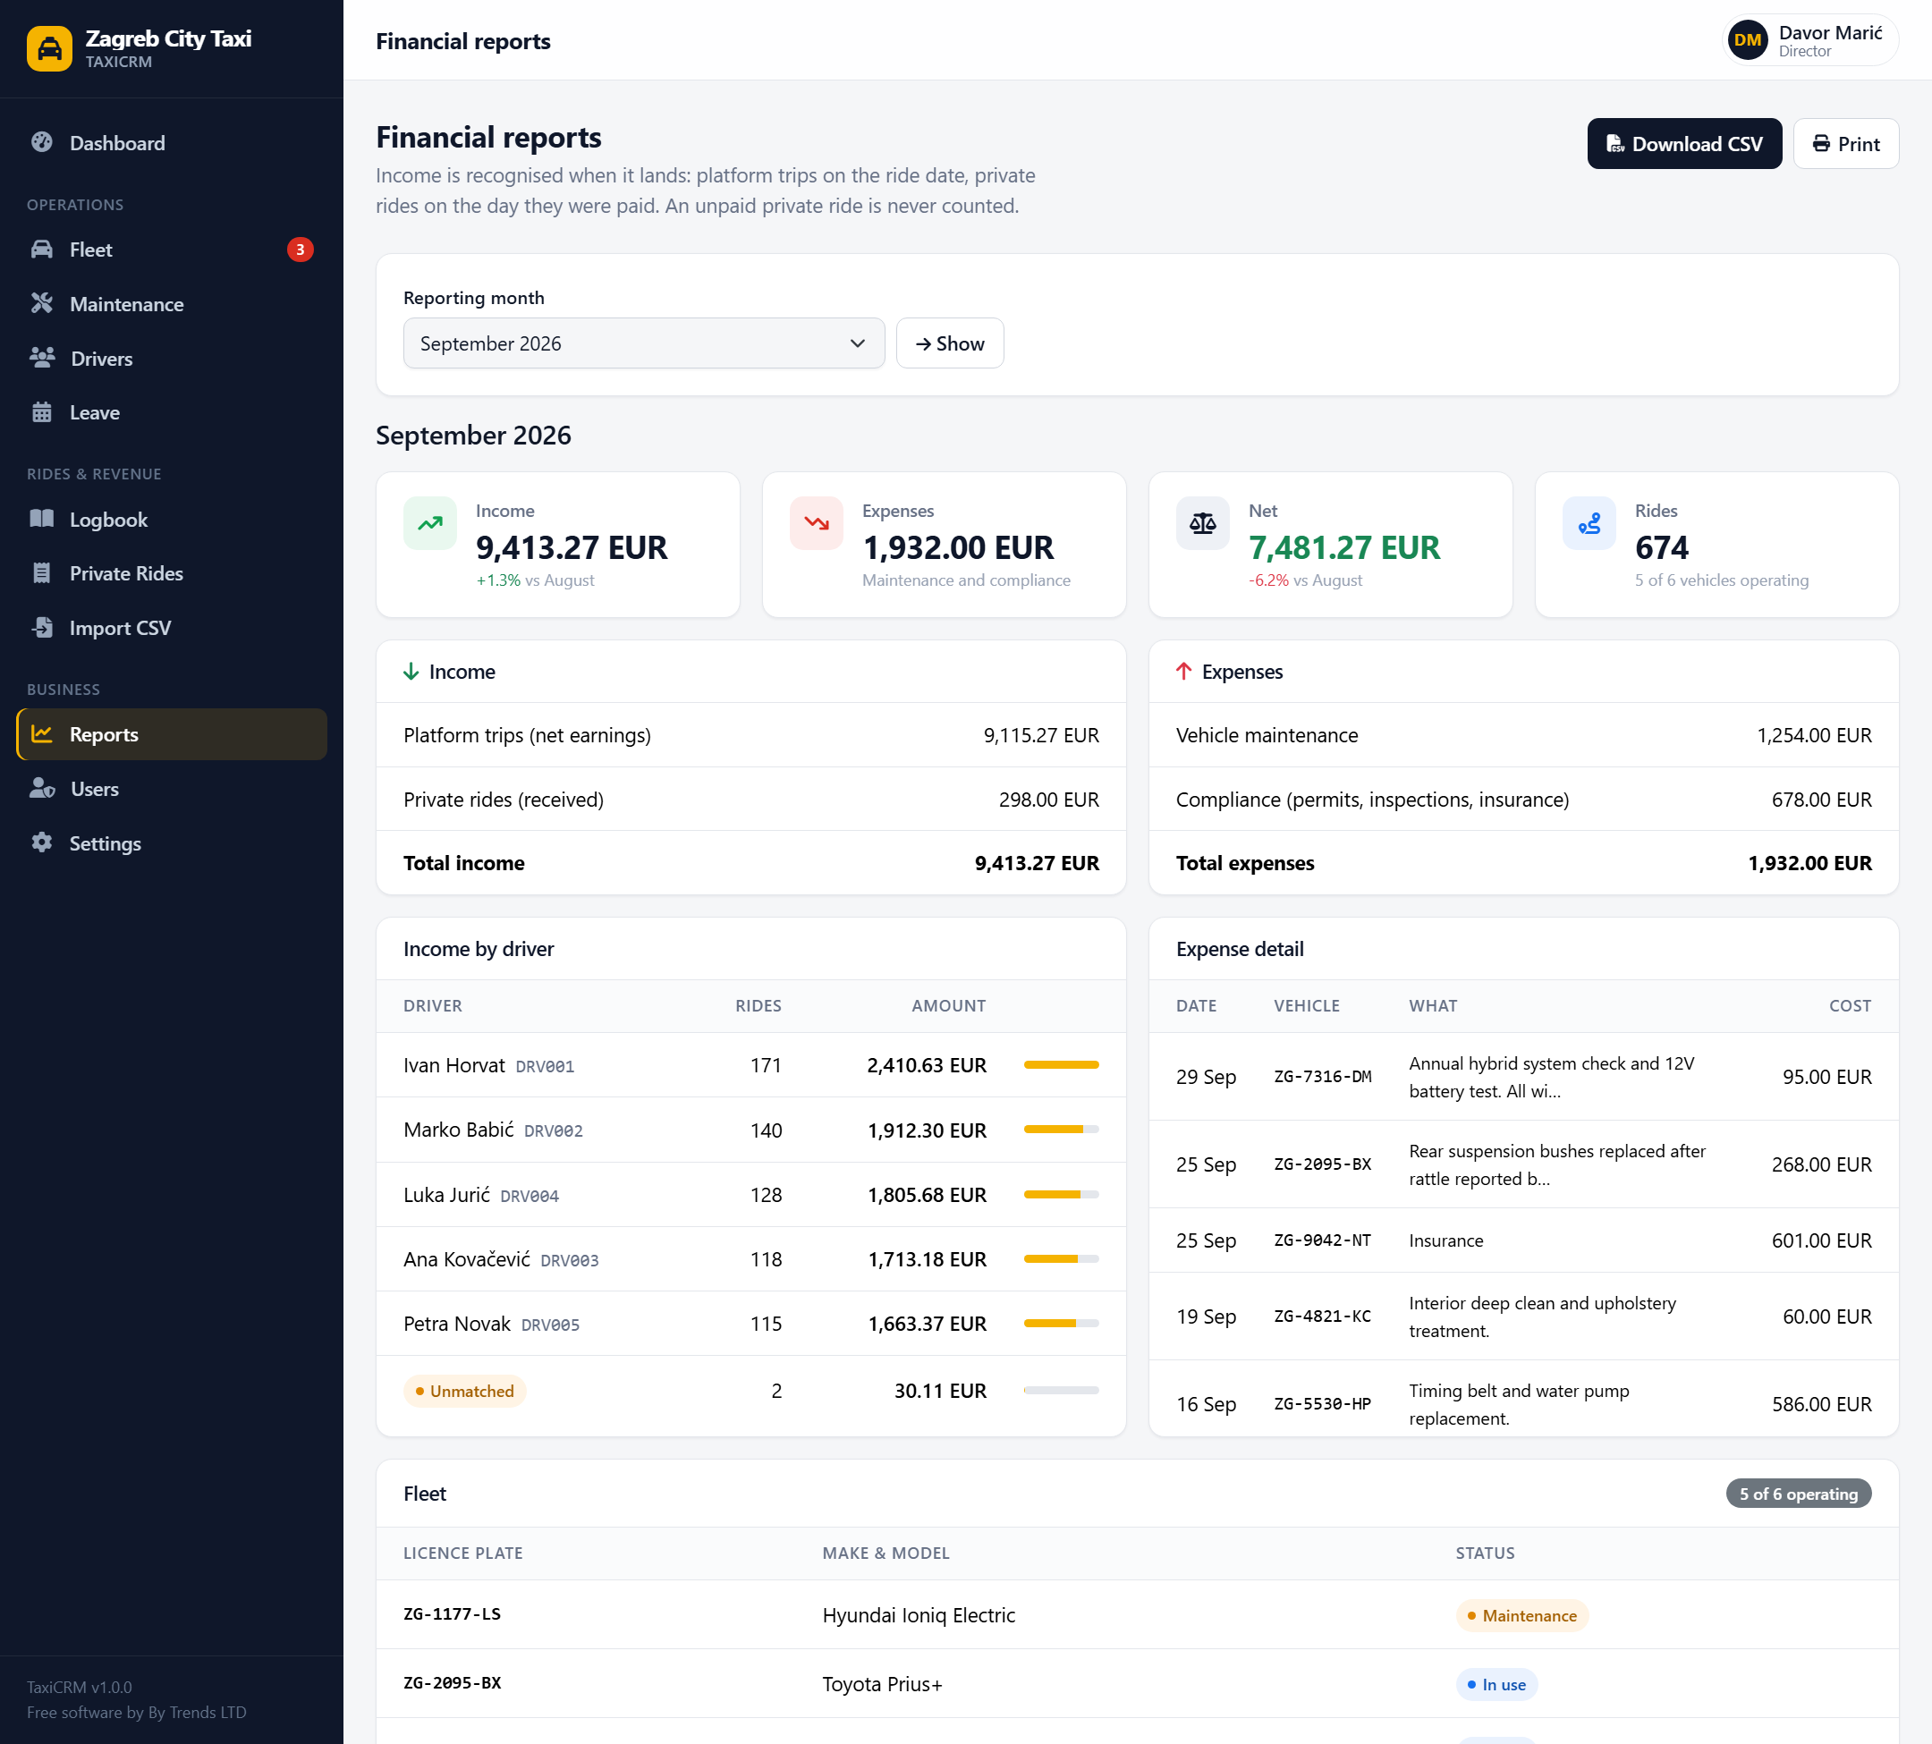
Task: Click the red Expenses trend-down icon
Action: click(x=817, y=523)
